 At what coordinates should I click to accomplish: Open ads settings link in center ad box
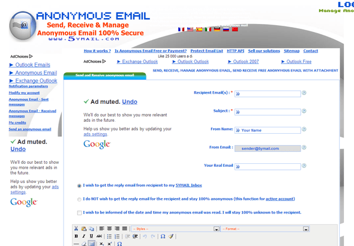click(95, 134)
